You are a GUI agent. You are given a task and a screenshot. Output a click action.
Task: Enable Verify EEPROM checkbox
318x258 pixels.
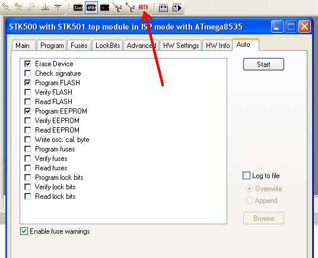pyautogui.click(x=27, y=121)
